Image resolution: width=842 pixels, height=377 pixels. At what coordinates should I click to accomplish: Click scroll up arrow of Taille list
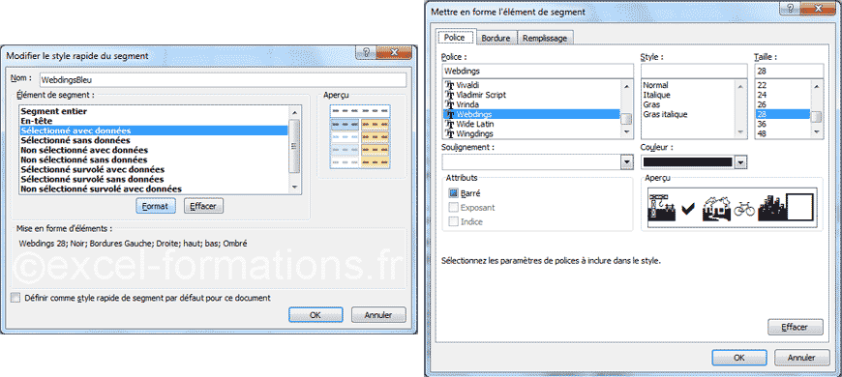(x=816, y=86)
